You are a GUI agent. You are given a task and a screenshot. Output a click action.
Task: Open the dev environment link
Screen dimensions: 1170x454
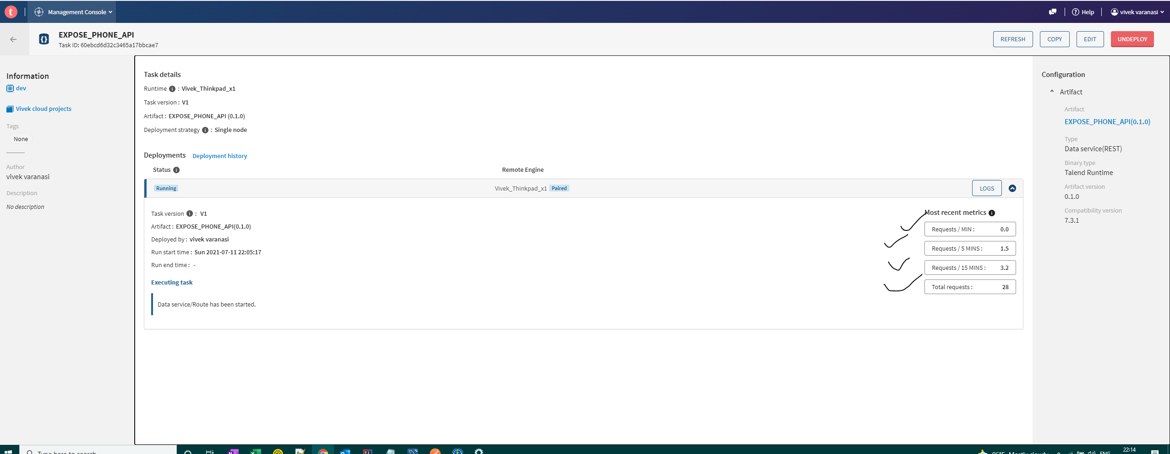pyautogui.click(x=21, y=88)
